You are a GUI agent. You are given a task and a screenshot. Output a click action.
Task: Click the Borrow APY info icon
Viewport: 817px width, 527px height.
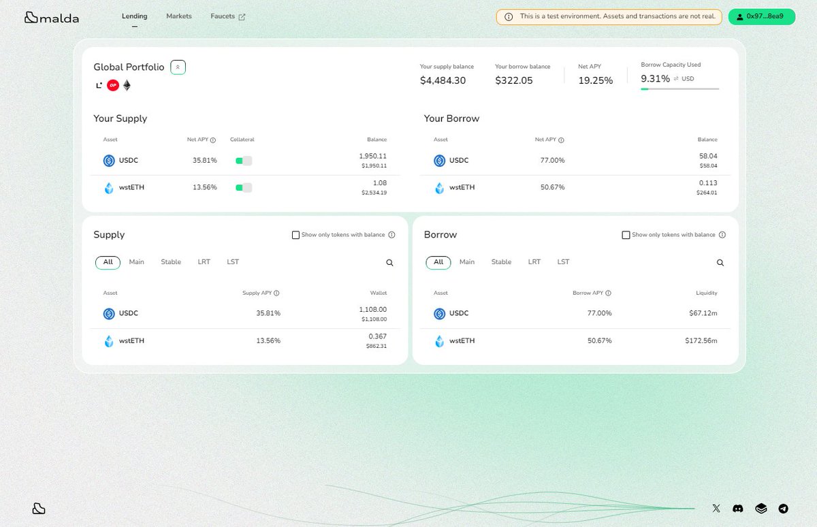coord(608,293)
